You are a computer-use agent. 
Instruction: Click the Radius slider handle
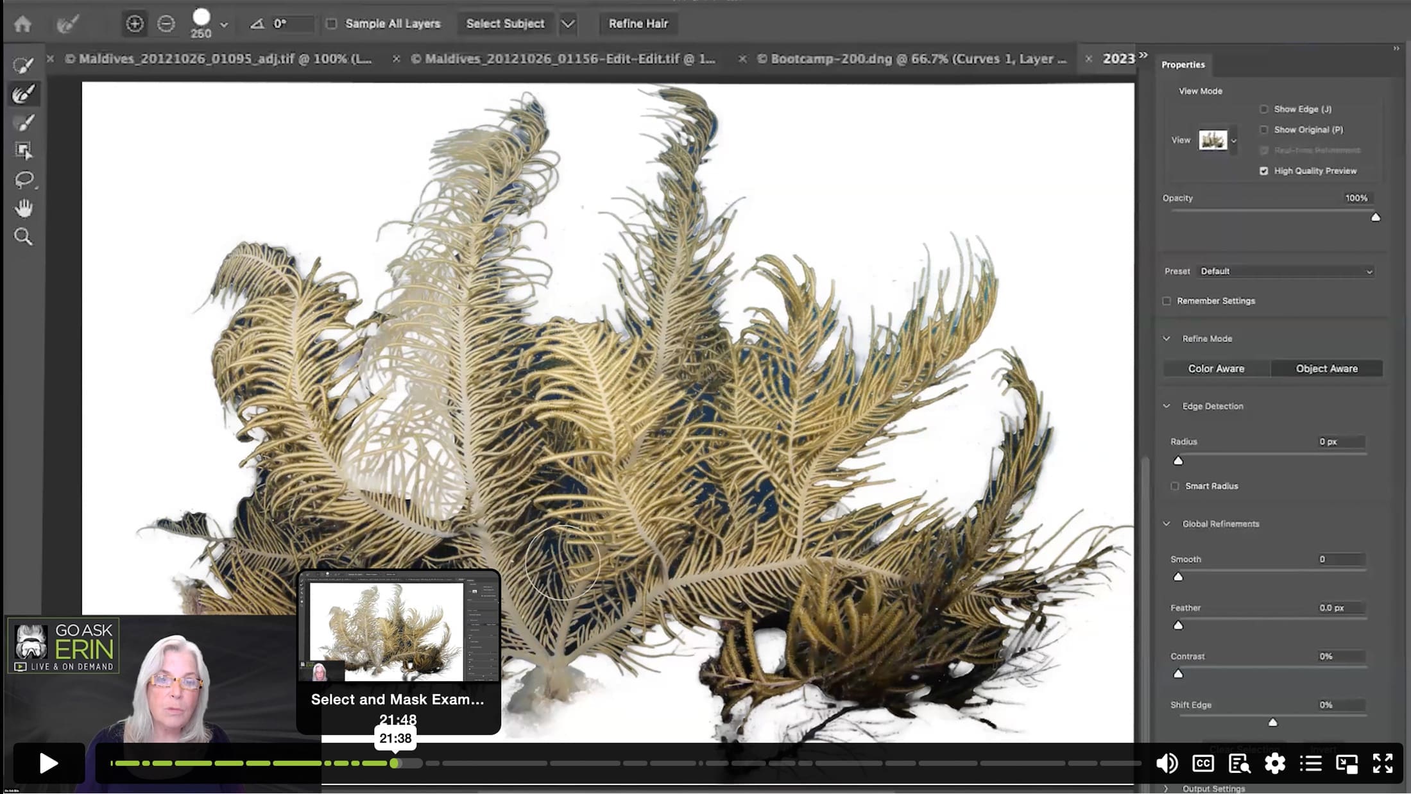point(1178,460)
